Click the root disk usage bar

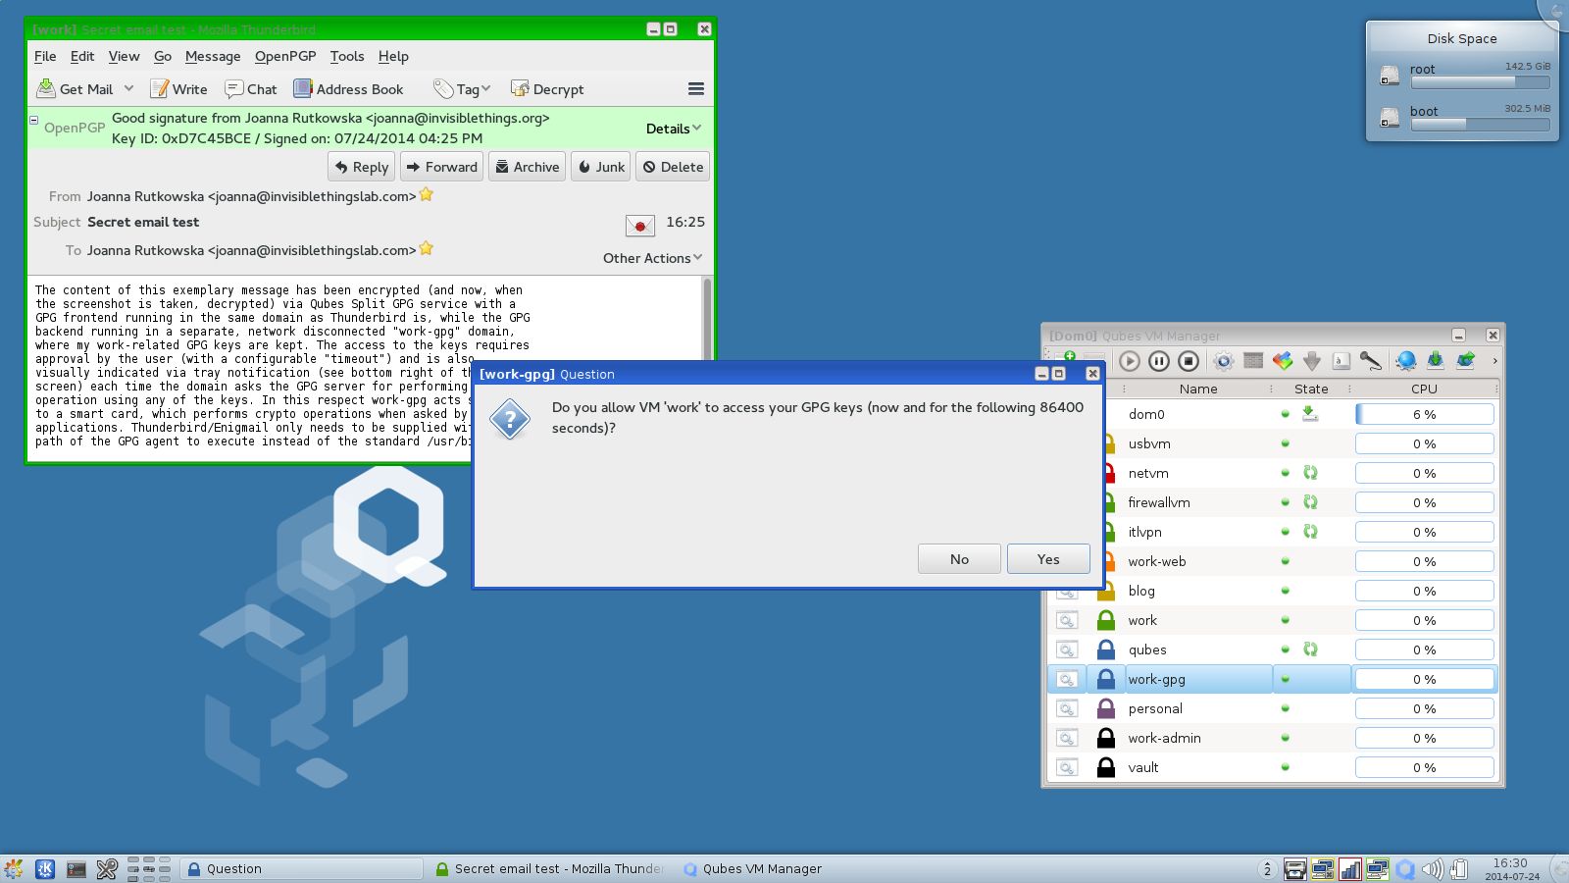[x=1480, y=83]
